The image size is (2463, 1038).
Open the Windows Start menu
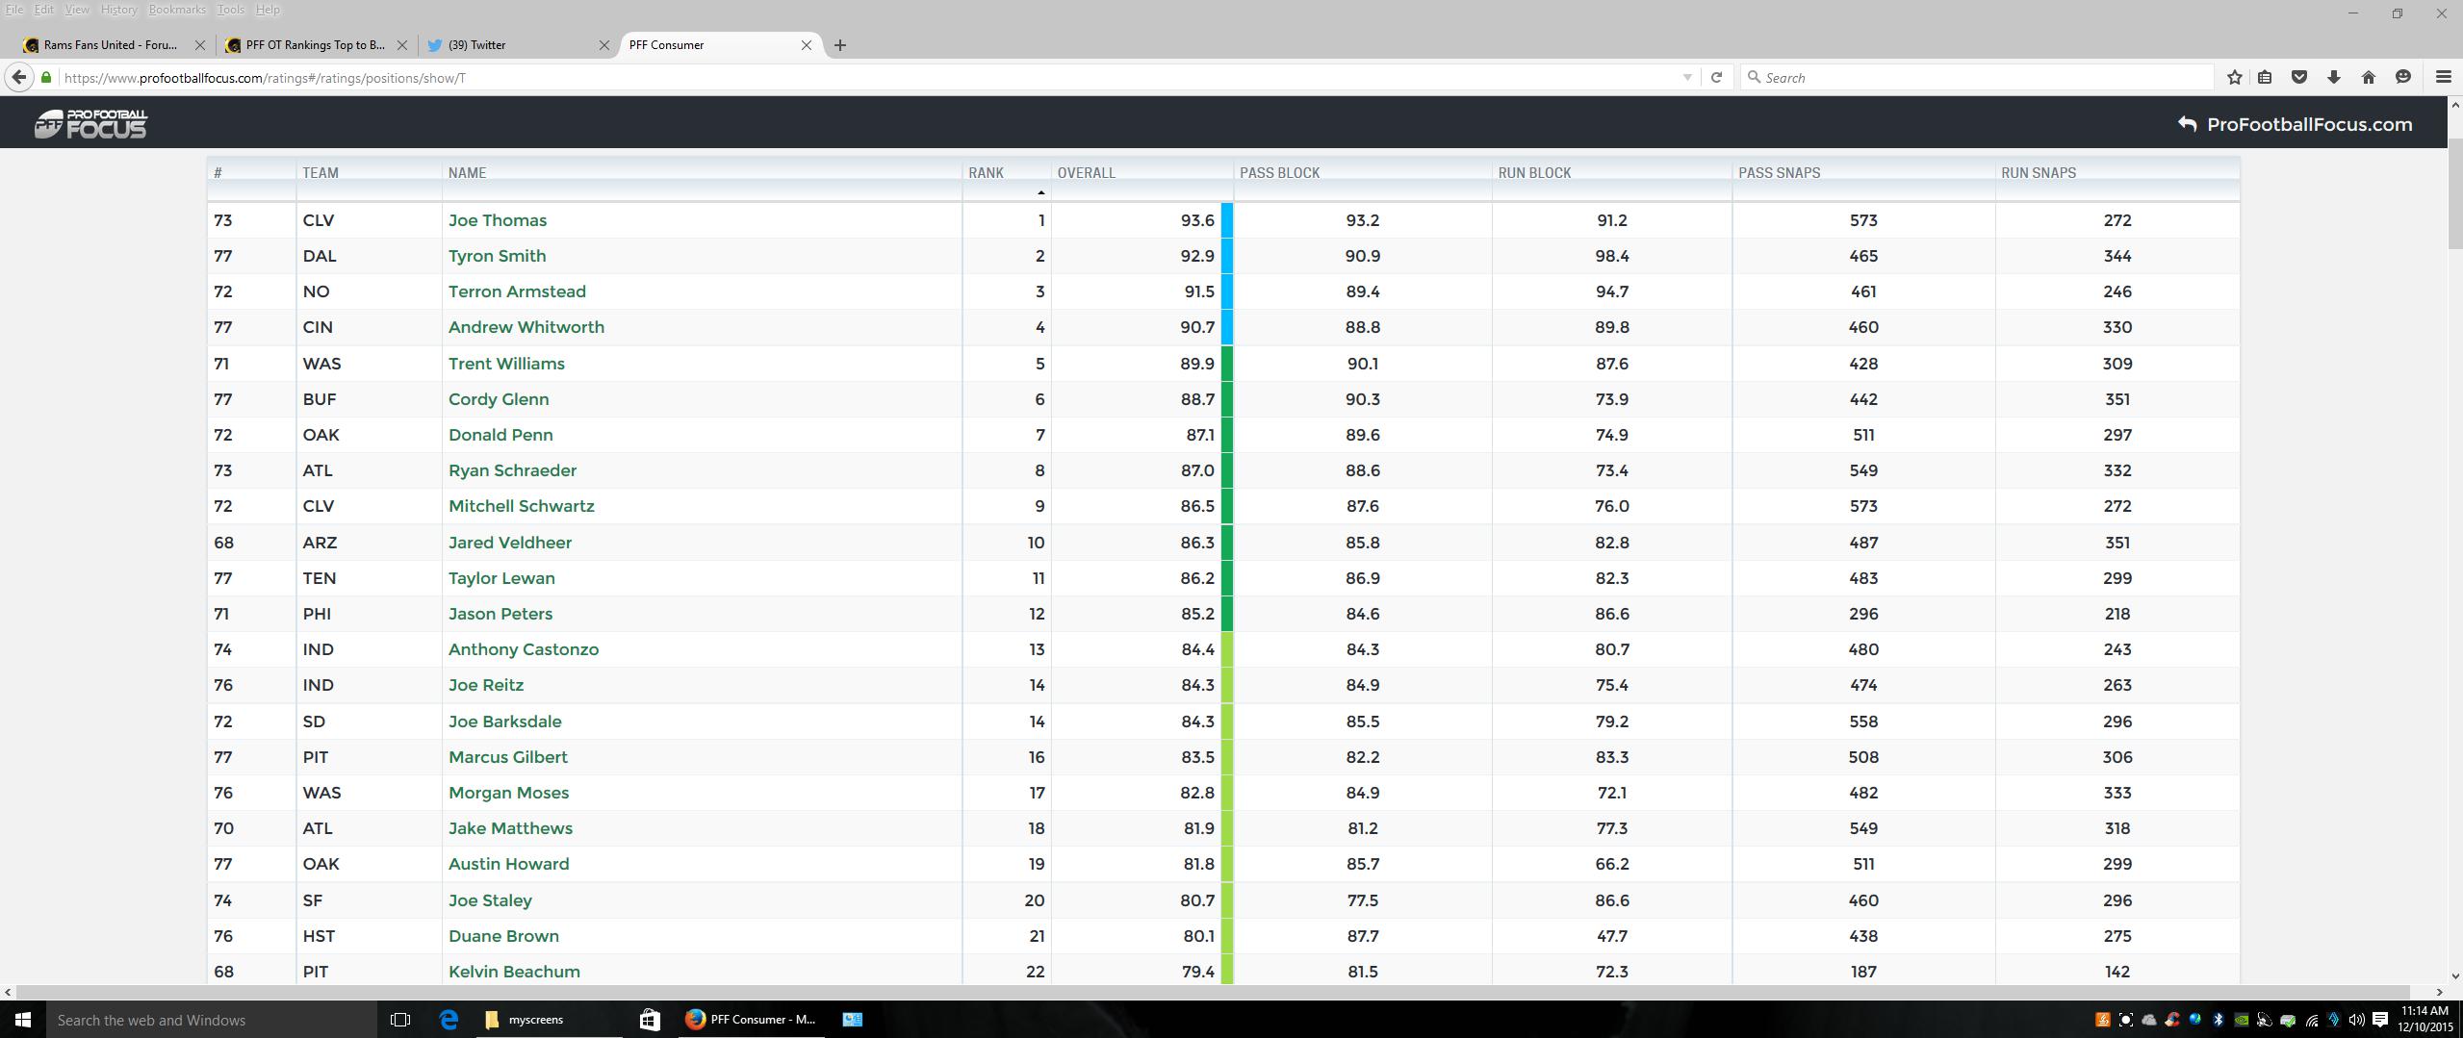click(23, 1020)
